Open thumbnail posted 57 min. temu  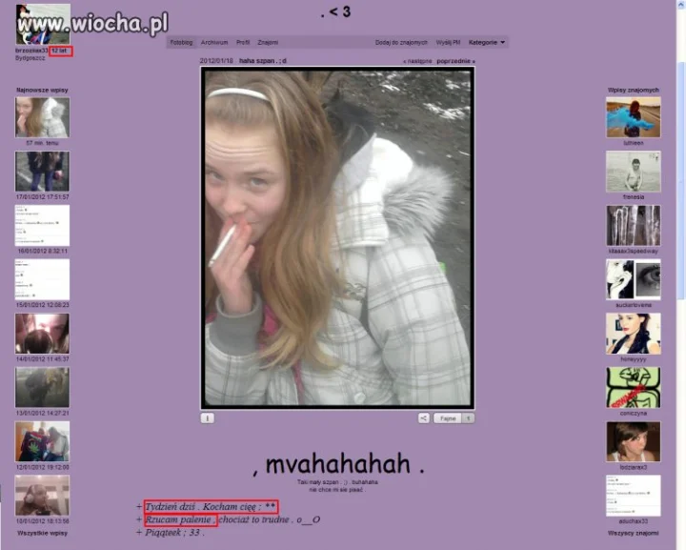(x=43, y=117)
